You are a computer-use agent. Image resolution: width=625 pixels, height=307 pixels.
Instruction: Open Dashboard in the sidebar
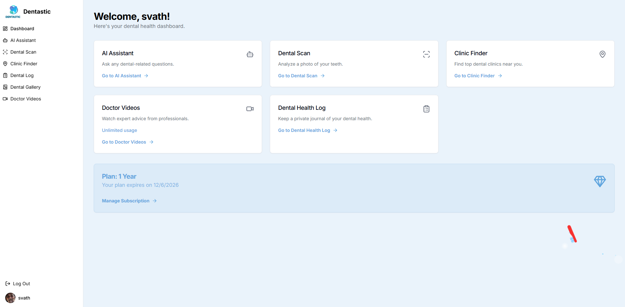coord(22,29)
